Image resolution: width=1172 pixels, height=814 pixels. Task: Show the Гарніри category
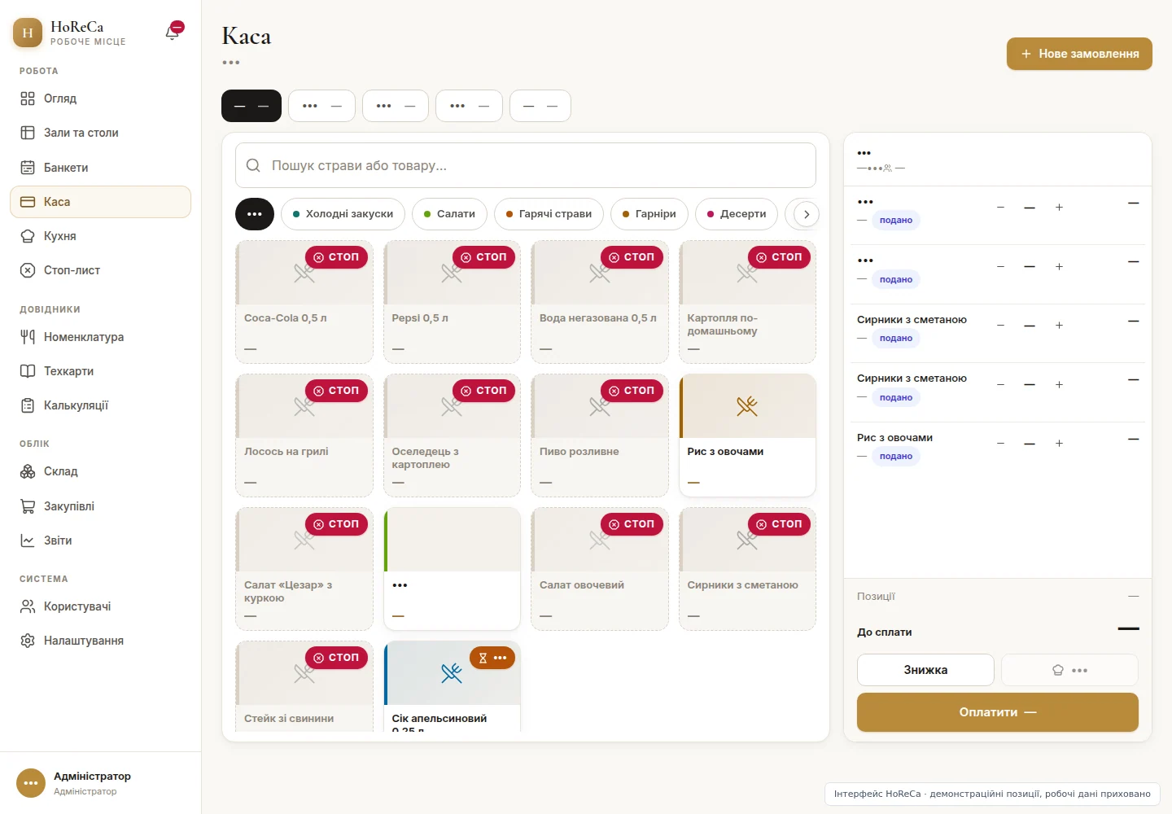coord(649,214)
